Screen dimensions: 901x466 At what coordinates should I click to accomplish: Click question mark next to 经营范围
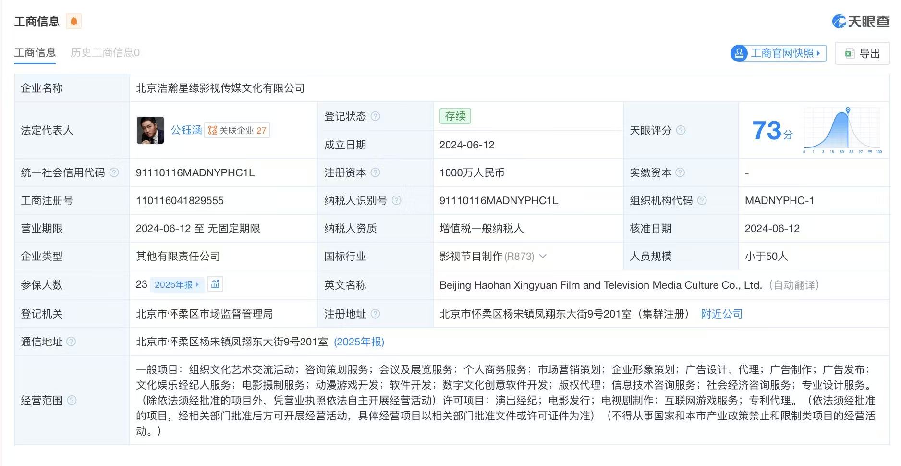72,400
